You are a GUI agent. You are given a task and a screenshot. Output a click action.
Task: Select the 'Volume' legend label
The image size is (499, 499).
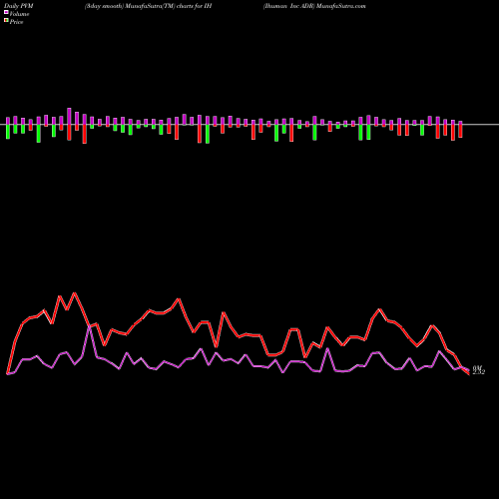(19, 14)
